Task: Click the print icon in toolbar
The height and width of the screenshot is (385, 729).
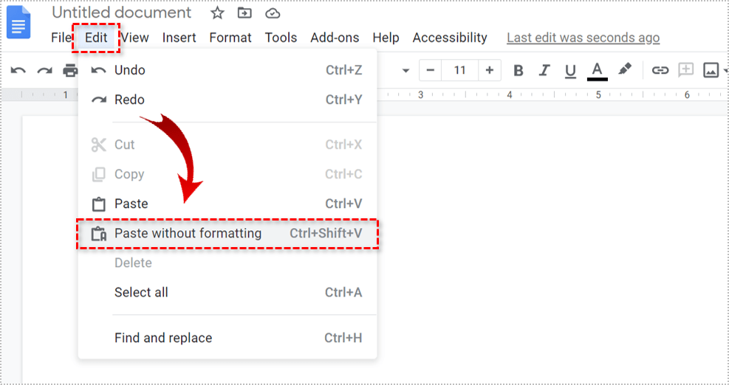Action: (x=70, y=71)
